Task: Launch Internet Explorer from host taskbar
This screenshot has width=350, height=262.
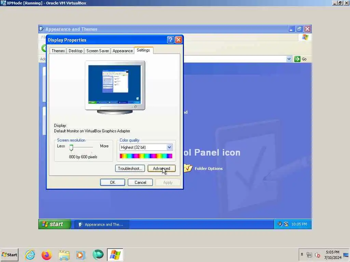Action: coord(30,254)
